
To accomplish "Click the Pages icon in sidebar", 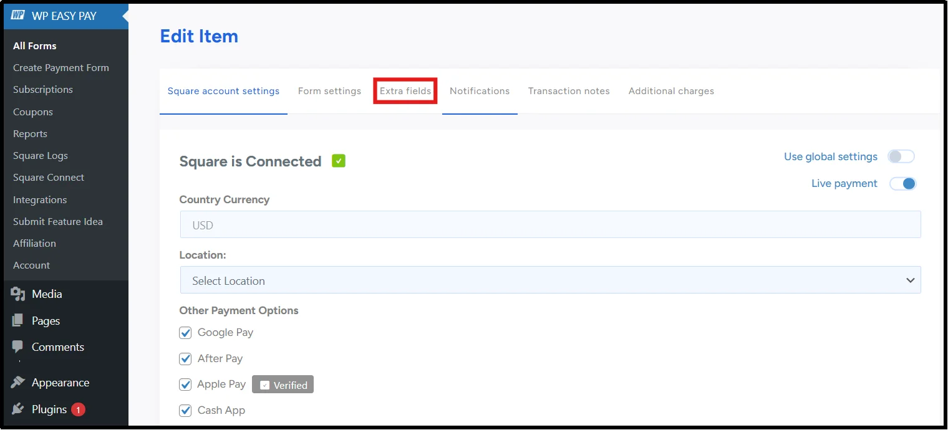I will tap(18, 321).
